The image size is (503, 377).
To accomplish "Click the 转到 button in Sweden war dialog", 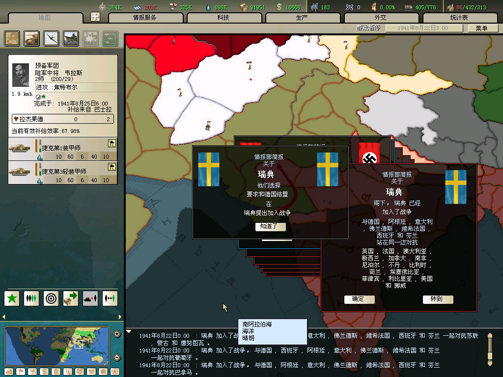I will 438,299.
